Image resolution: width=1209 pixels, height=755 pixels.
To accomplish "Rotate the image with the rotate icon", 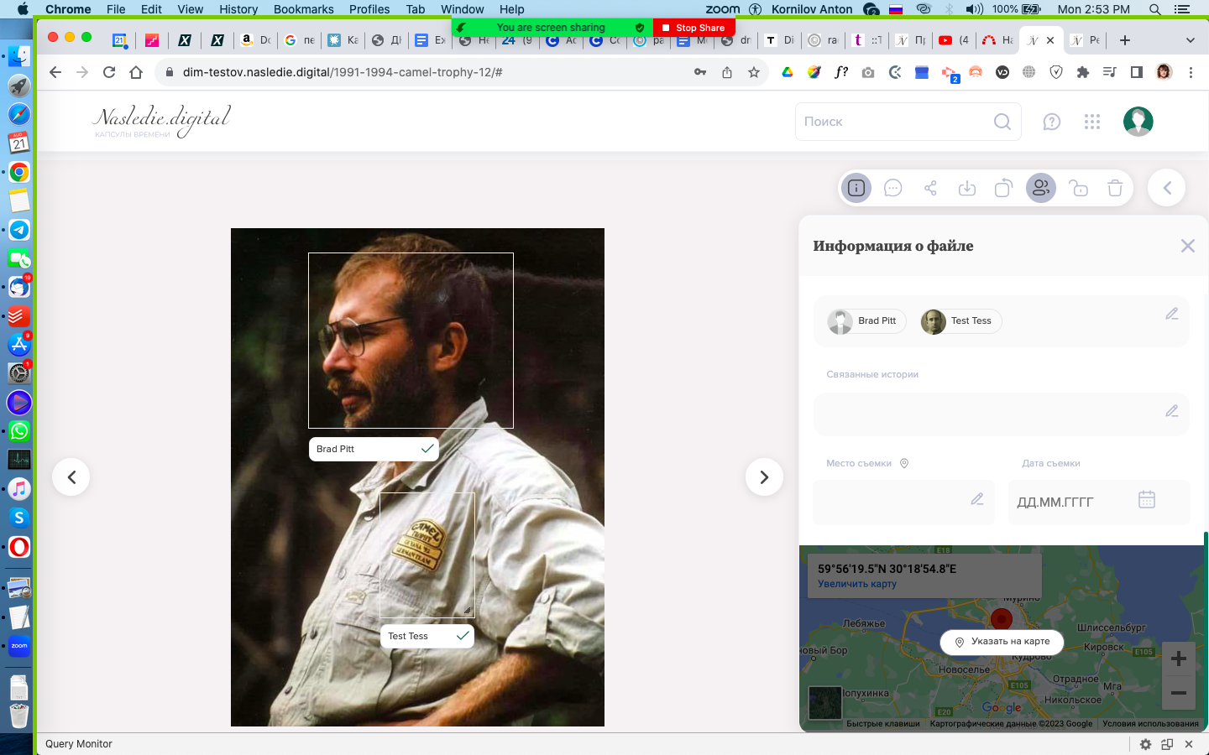I will pos(1003,188).
